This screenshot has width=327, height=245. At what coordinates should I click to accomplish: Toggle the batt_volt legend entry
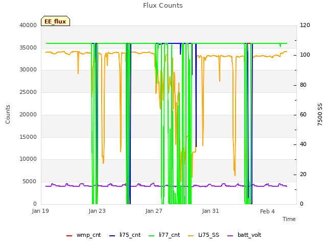pyautogui.click(x=244, y=235)
